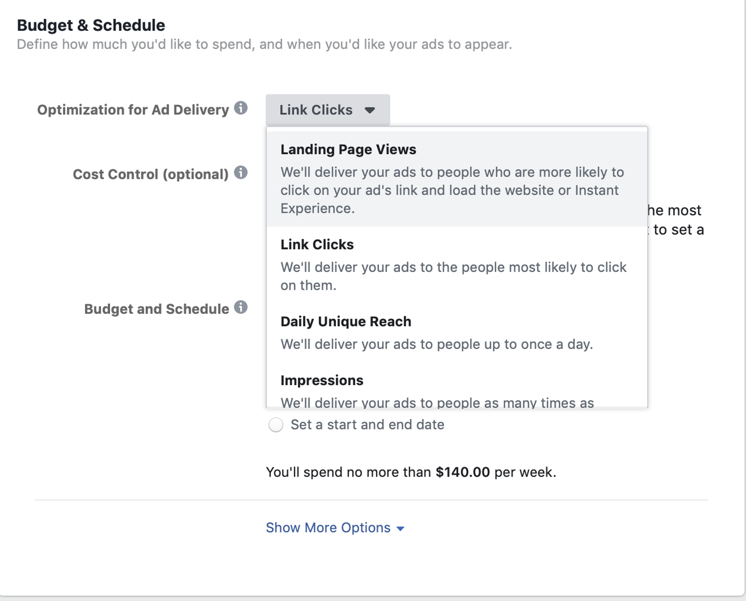The image size is (746, 601).
Task: Click the Budget and Schedule field label
Action: coord(157,309)
